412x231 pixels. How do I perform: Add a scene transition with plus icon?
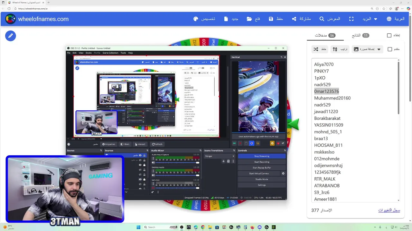tap(223, 161)
